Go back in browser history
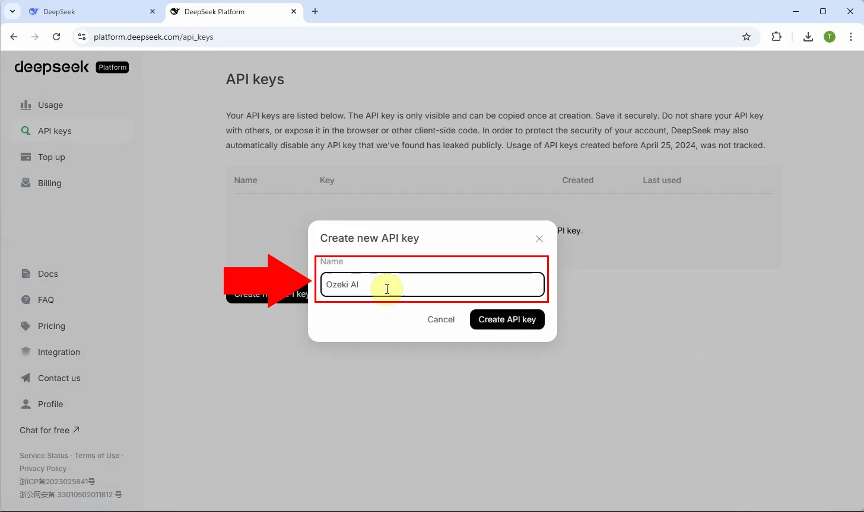This screenshot has width=864, height=512. coord(14,37)
